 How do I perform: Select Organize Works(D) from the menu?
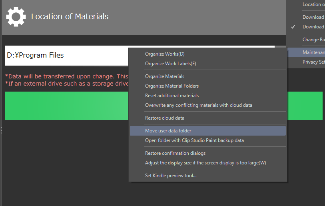[165, 54]
